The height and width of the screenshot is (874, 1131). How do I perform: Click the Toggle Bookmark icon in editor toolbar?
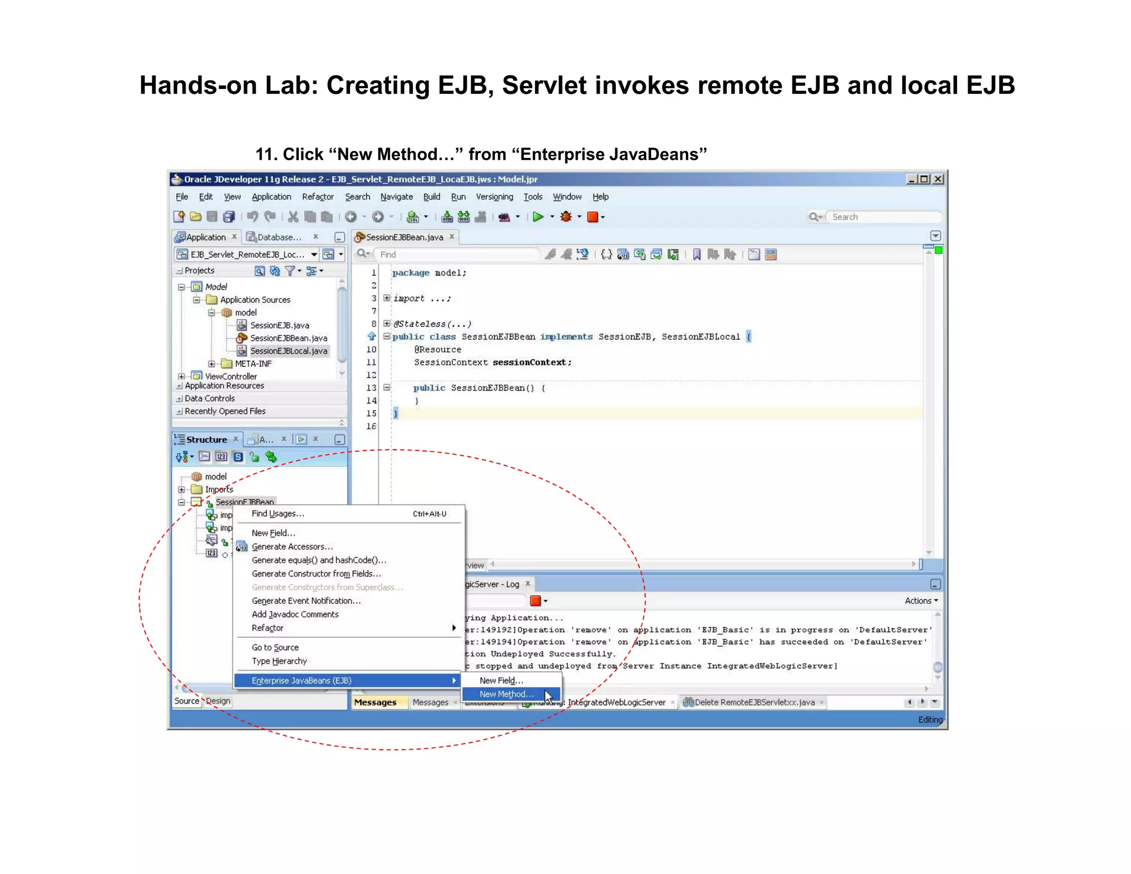(x=697, y=255)
